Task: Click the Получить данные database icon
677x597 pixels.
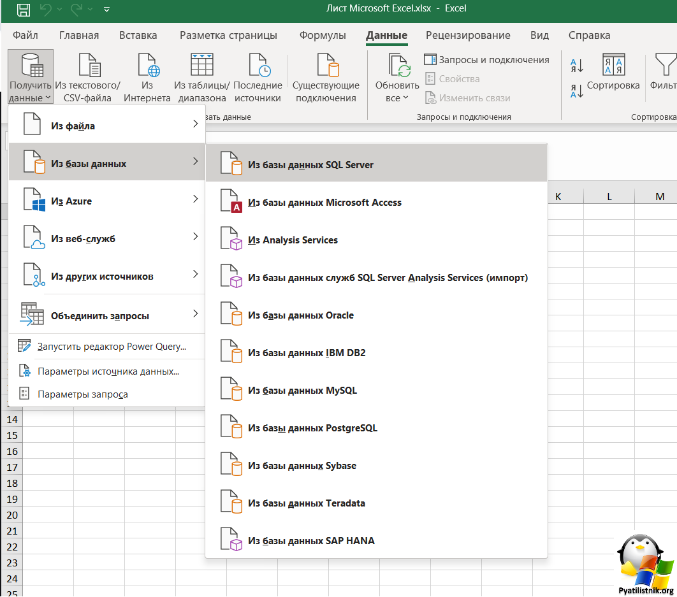Action: point(32,65)
